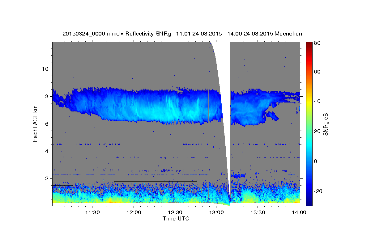
Task: Click the 13:30 time tick label
Action: [x=258, y=212]
